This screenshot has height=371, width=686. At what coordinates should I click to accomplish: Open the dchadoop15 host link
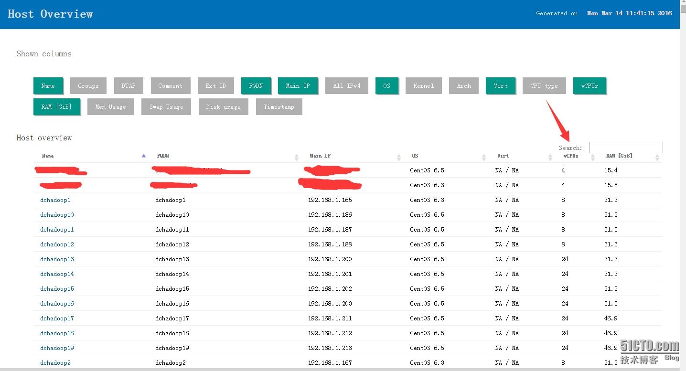coord(57,288)
